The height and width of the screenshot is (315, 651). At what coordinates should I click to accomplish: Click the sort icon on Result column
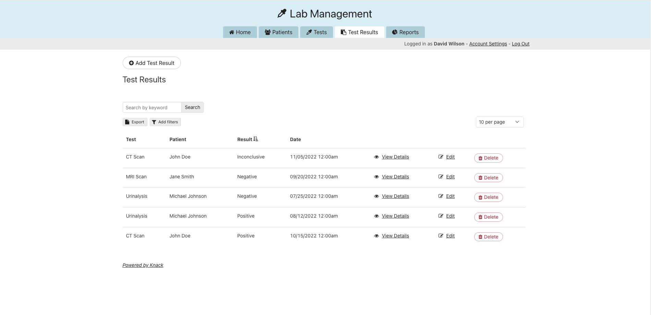coord(256,138)
